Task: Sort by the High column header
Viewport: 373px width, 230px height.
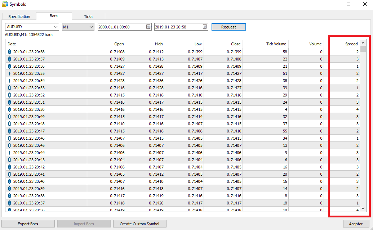Action: 145,44
